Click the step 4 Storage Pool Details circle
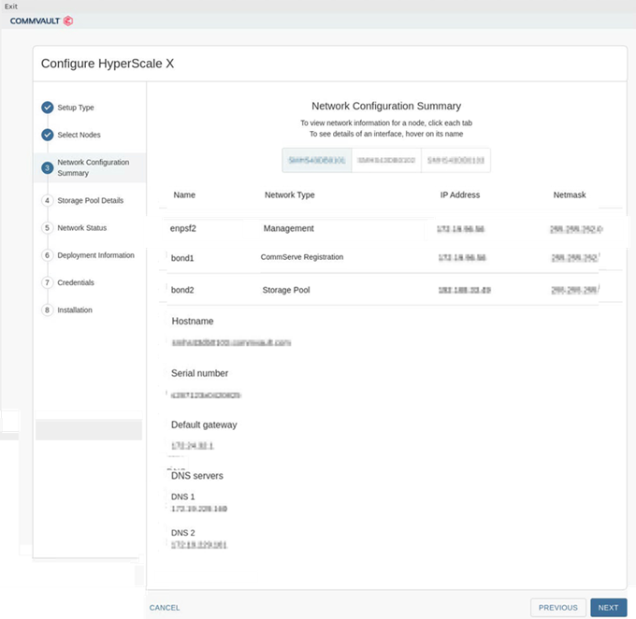Viewport: 636px width, 619px height. 47,200
